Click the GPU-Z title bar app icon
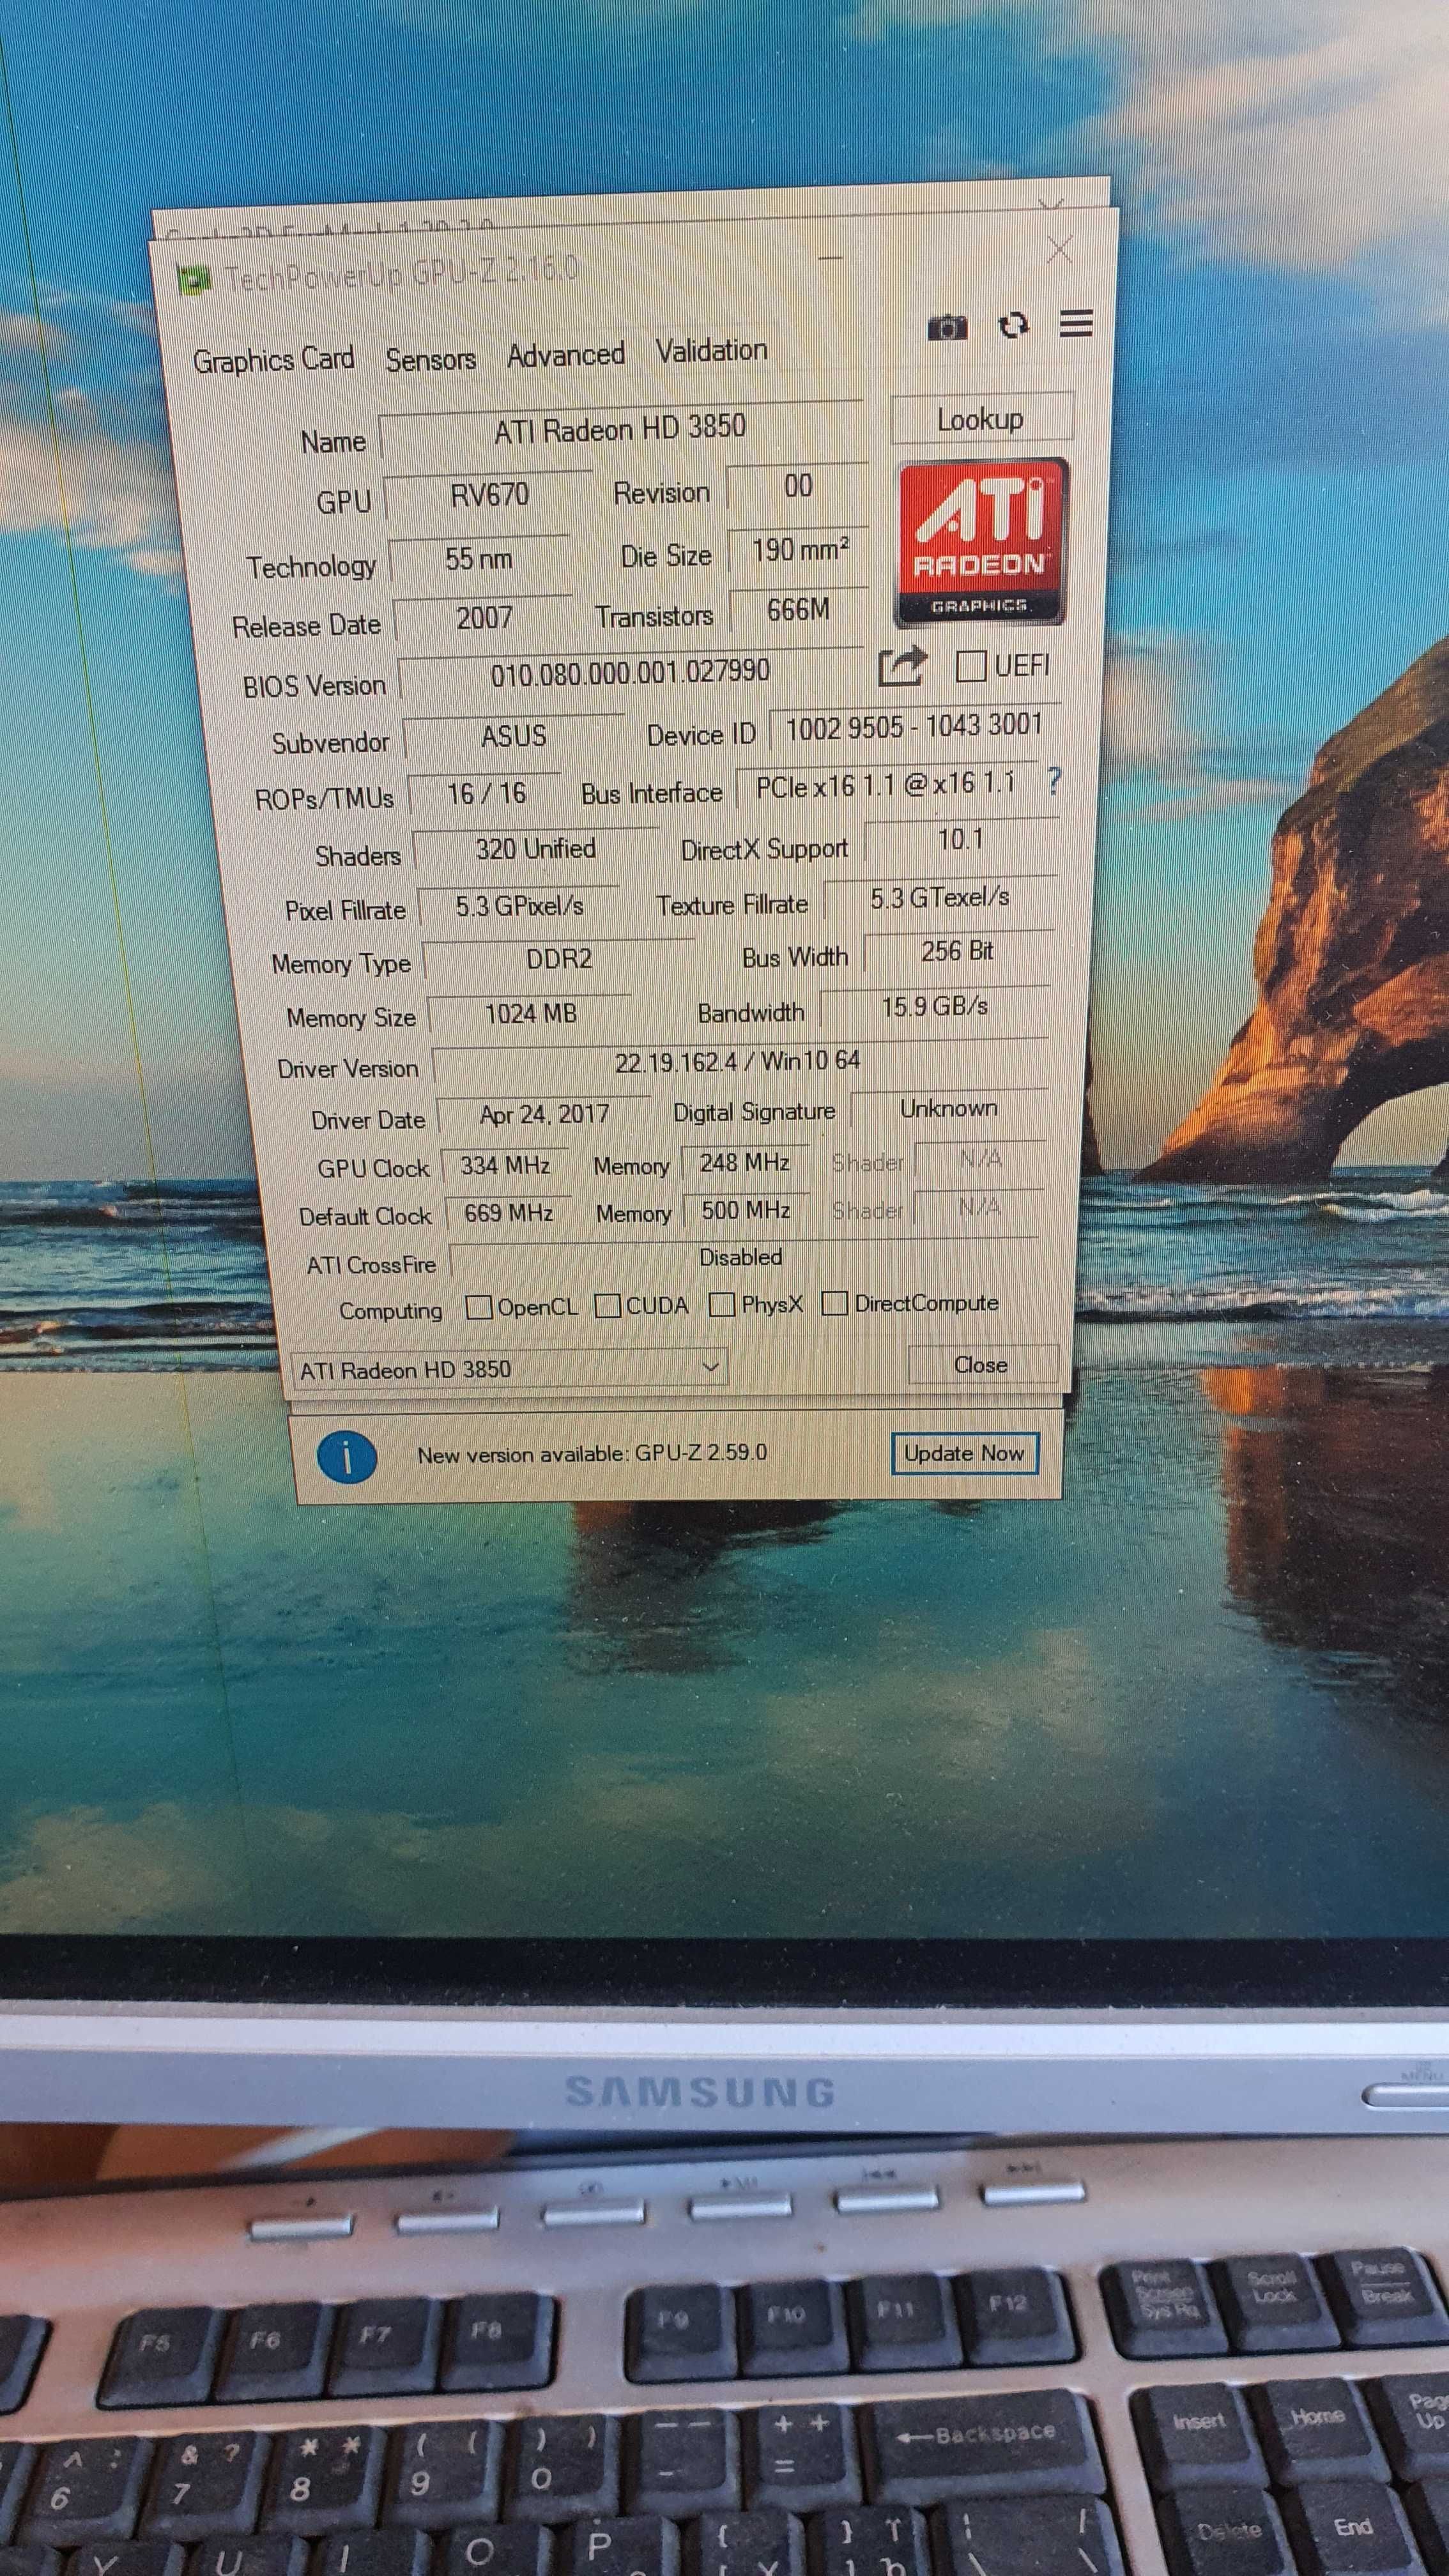Screen dimensions: 1449x2576 tap(194, 280)
